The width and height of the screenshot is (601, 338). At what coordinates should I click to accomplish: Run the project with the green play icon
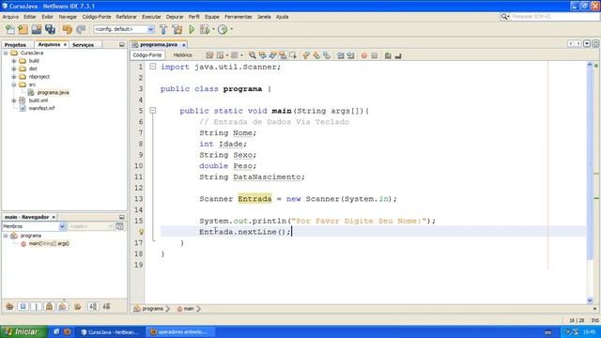pos(192,29)
